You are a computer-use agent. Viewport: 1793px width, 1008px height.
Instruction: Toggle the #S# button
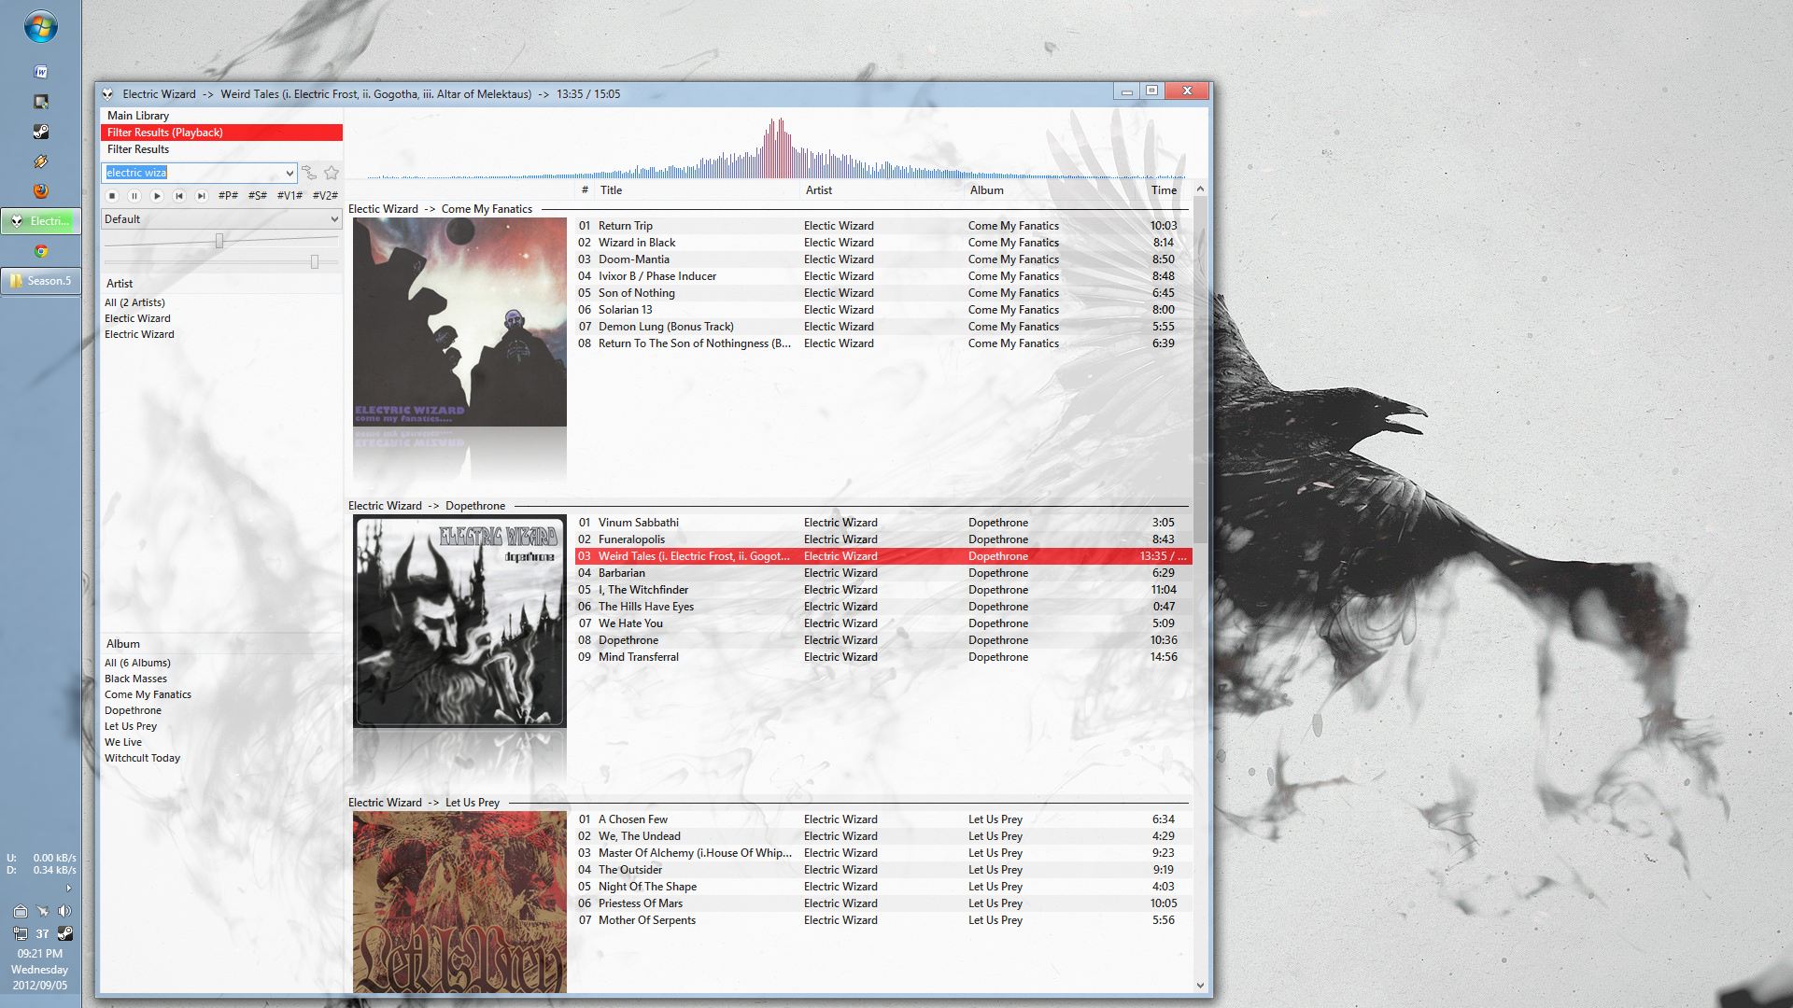tap(258, 196)
